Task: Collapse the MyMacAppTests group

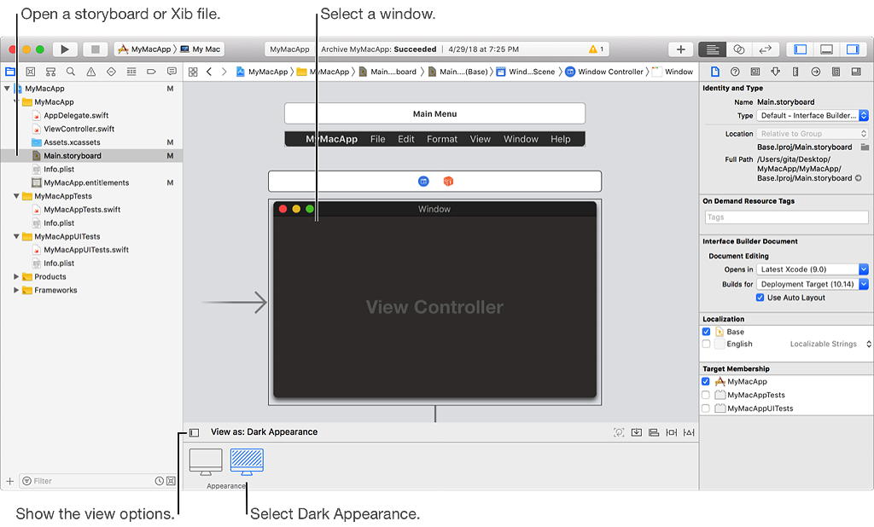Action: (x=16, y=196)
